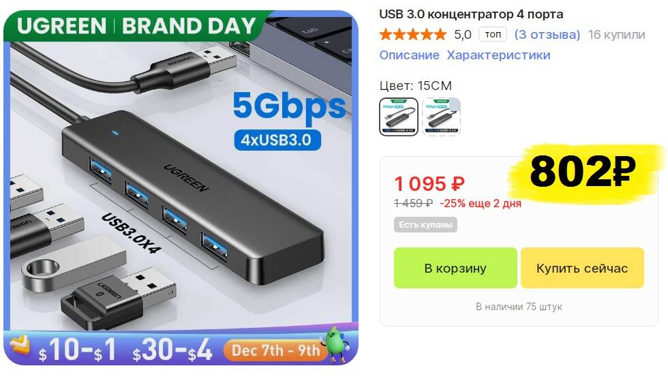Click the 4xUSB3.0 blue badge
The image size is (668, 379).
point(277,140)
